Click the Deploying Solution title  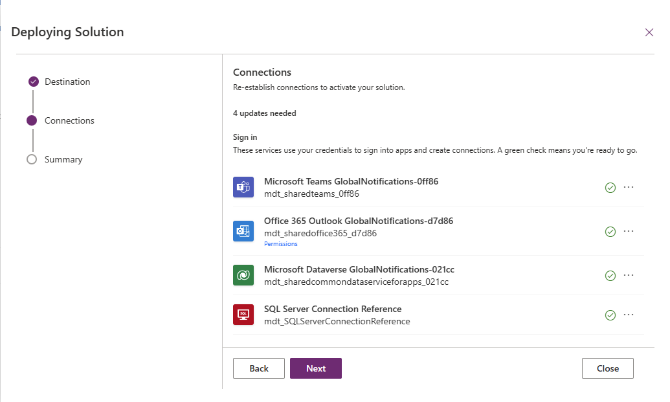click(x=67, y=32)
